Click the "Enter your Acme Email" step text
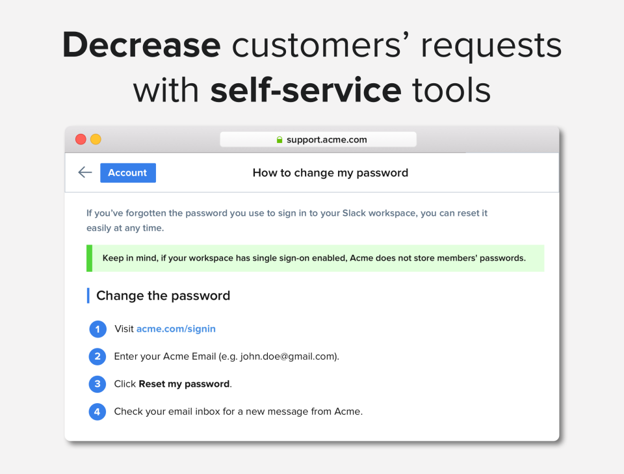The image size is (624, 474). pyautogui.click(x=226, y=356)
